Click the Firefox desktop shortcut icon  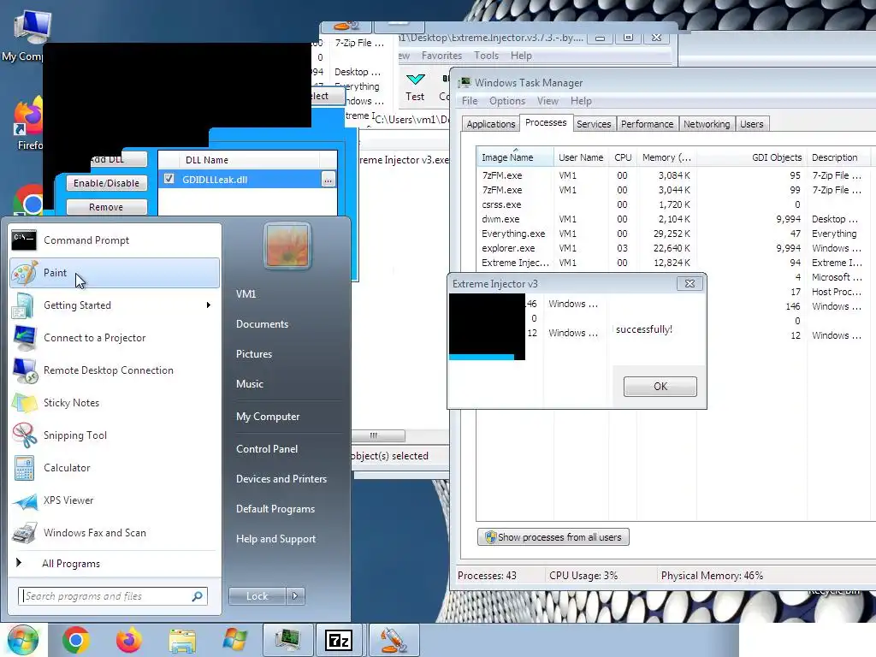click(x=28, y=116)
